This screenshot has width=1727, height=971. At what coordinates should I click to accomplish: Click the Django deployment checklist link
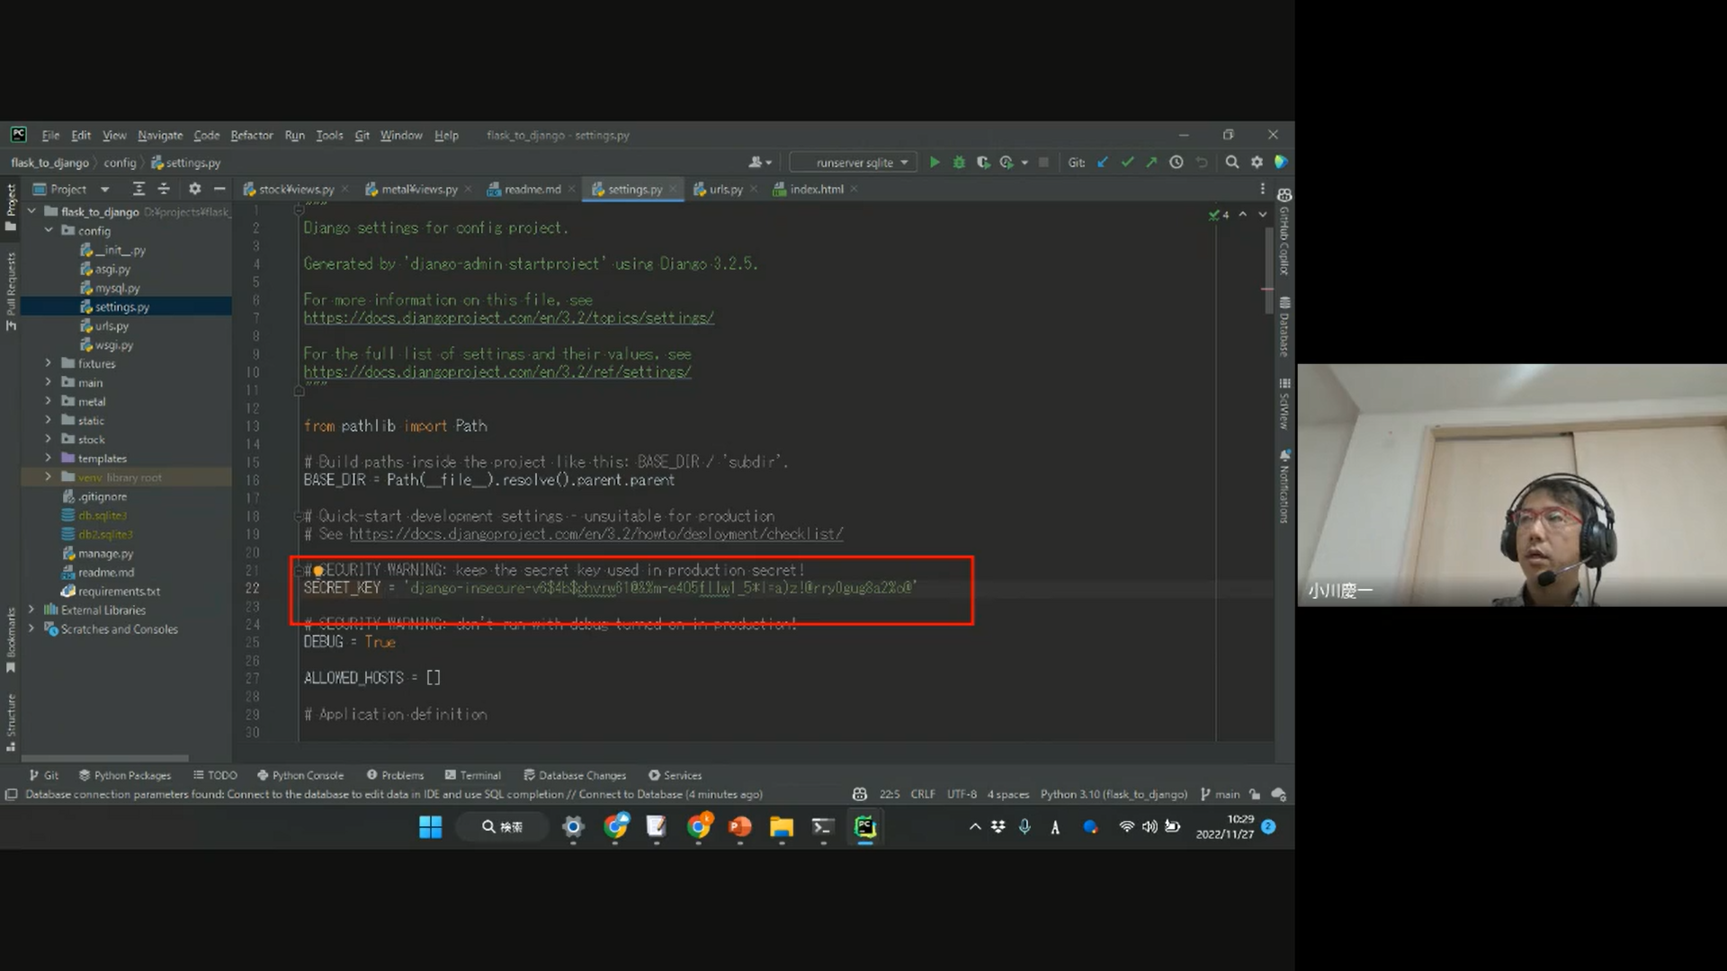point(595,534)
